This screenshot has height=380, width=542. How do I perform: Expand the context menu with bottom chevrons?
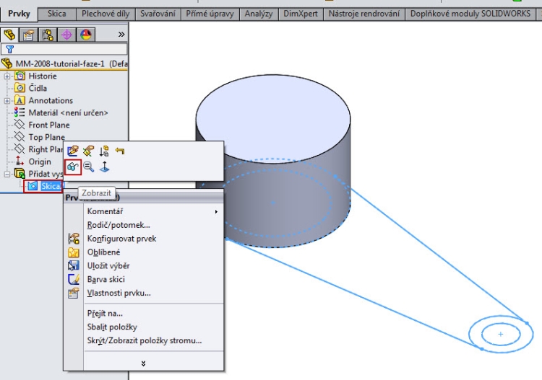(x=143, y=363)
